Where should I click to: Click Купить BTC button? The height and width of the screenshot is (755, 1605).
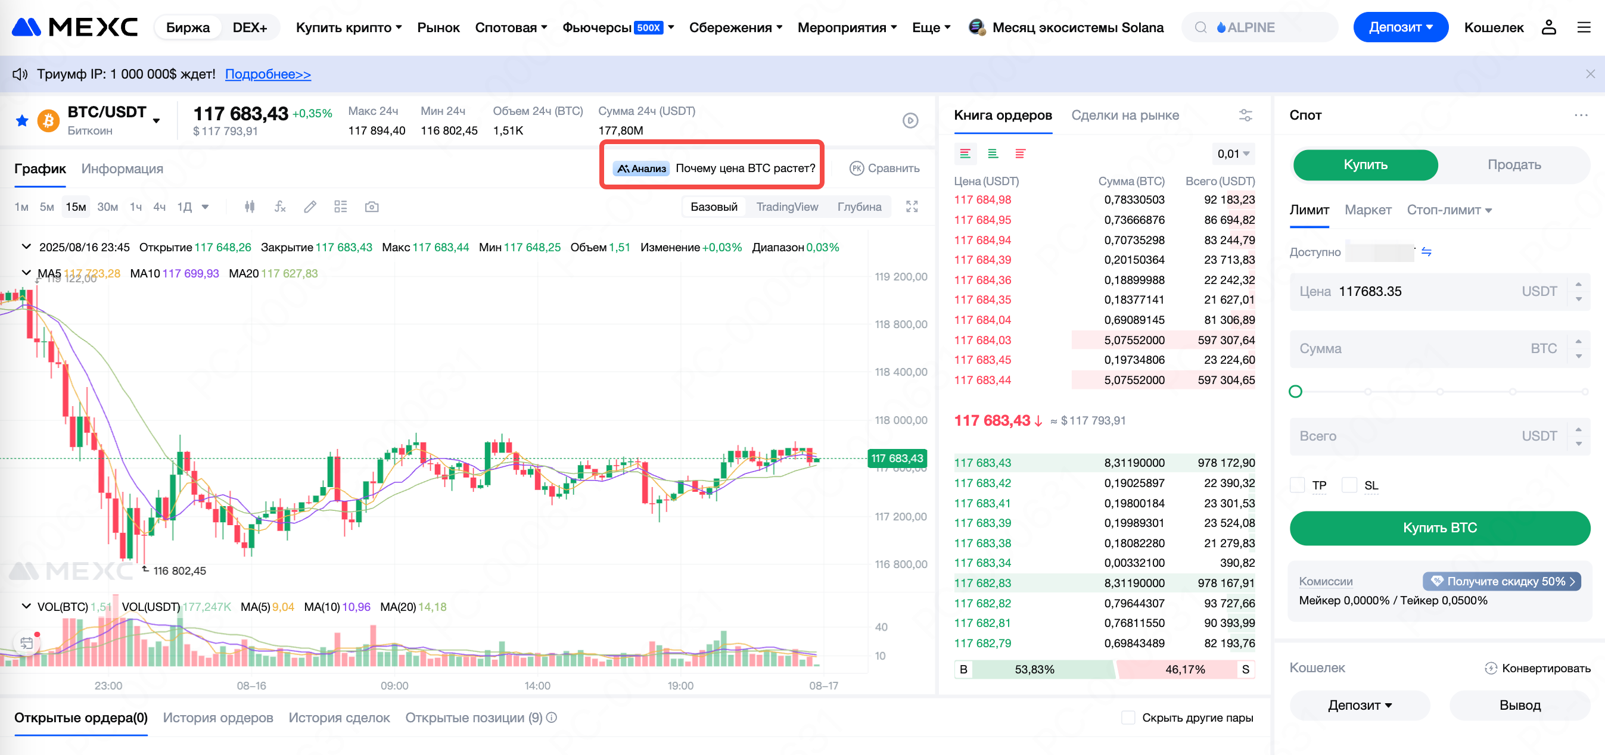(x=1439, y=528)
